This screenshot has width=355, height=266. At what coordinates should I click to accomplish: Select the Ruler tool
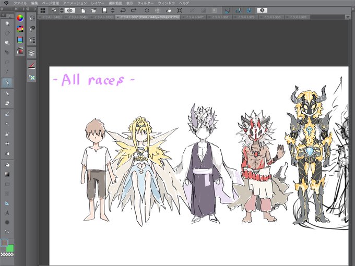pos(7,203)
